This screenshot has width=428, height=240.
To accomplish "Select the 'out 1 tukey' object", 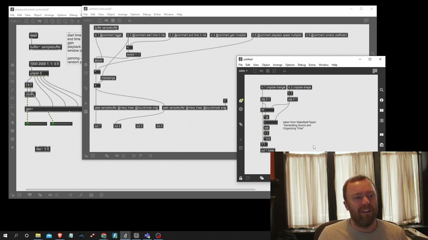I will [x=268, y=150].
